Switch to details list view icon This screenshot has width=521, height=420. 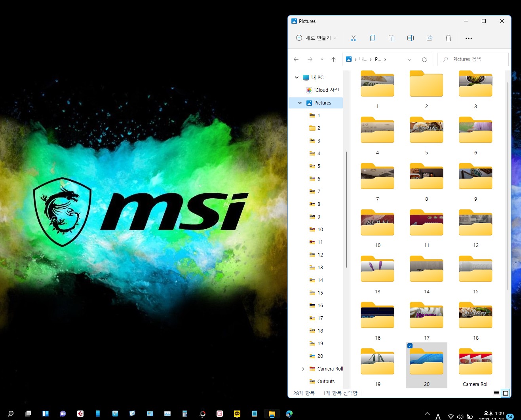pyautogui.click(x=496, y=393)
